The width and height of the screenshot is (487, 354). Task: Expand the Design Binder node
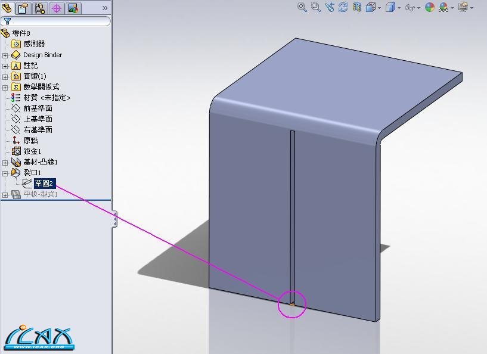[5, 55]
